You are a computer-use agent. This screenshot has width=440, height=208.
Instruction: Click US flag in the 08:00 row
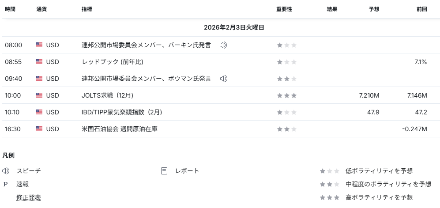(39, 45)
